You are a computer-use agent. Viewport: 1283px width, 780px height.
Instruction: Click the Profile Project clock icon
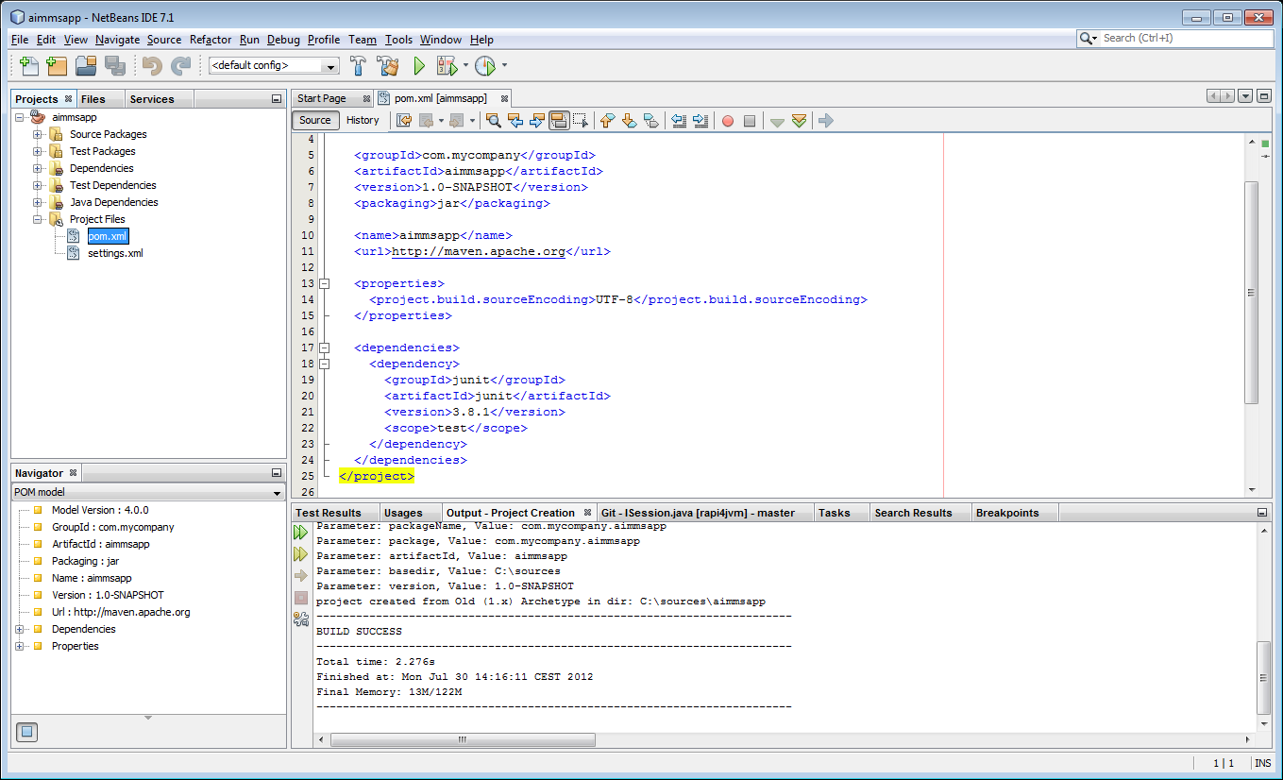[x=485, y=66]
